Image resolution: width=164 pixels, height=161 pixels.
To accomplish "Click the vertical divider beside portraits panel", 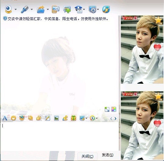I will click(x=119, y=83).
